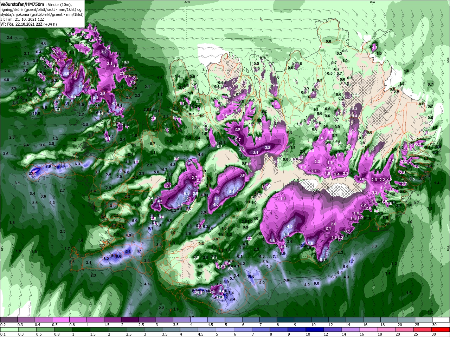Click the white swatch labeled 30 in the top legend row
Viewport: 450px width, 337px height.
click(x=441, y=320)
